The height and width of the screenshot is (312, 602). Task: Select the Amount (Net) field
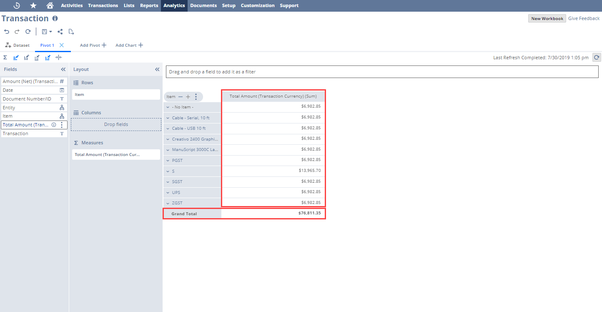(34, 81)
